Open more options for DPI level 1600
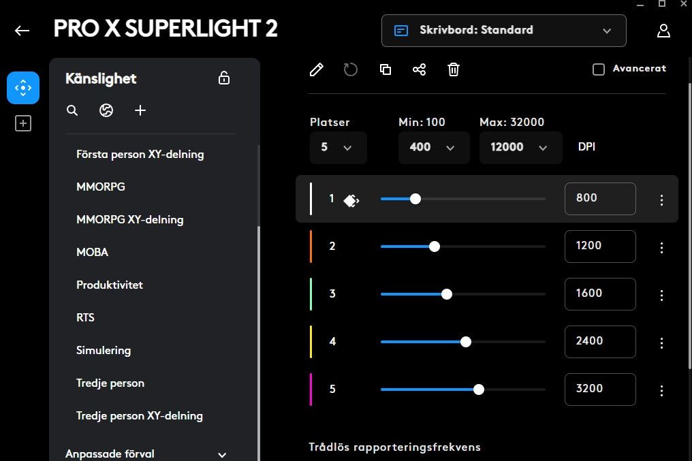Image resolution: width=692 pixels, height=461 pixels. click(x=661, y=295)
